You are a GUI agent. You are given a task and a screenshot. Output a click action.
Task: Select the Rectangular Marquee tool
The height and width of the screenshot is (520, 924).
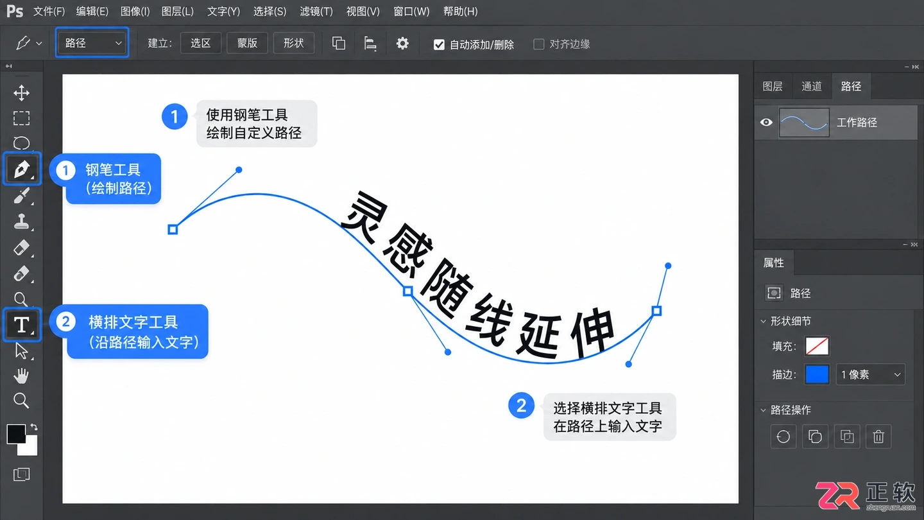[22, 119]
